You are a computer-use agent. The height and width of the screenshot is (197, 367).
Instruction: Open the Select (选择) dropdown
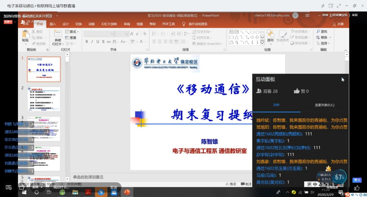pos(323,43)
